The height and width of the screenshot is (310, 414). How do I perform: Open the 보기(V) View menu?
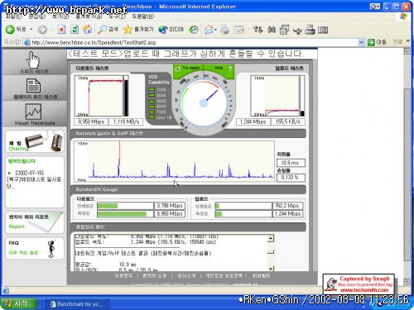tap(60, 17)
